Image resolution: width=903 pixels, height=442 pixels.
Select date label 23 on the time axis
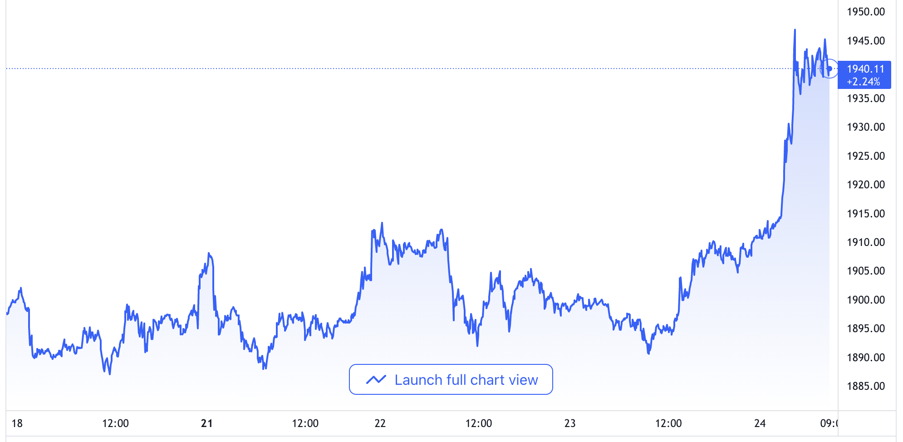coord(569,423)
